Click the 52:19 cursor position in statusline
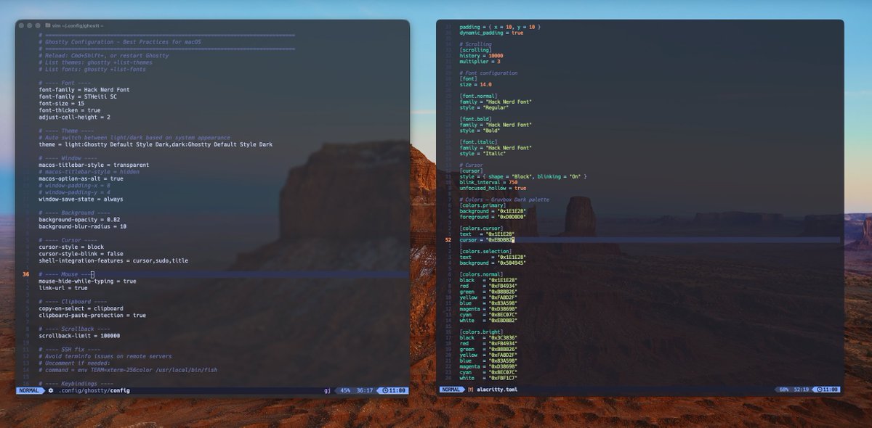Screen dimensions: 872x428 pyautogui.click(x=802, y=390)
